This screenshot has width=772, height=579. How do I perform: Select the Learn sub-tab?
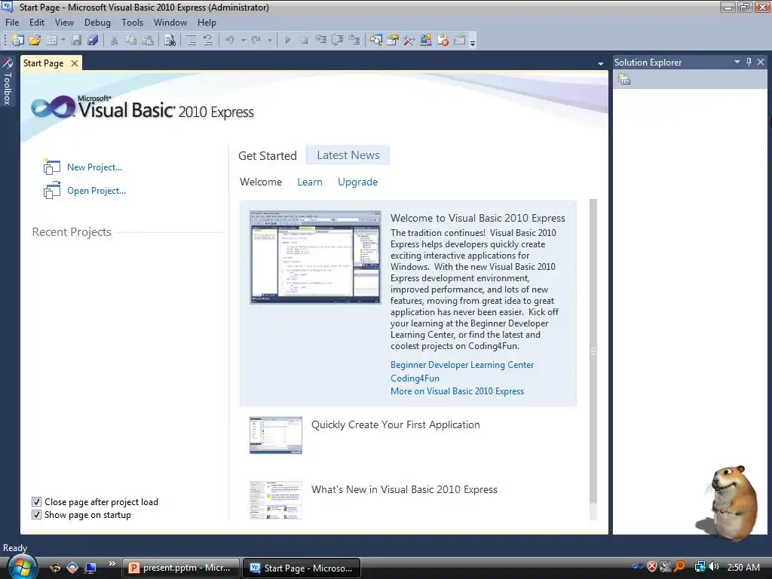tap(310, 182)
